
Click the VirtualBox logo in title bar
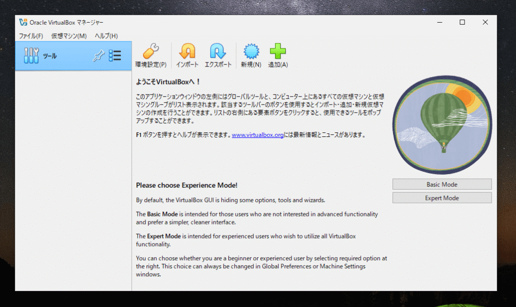coord(23,22)
